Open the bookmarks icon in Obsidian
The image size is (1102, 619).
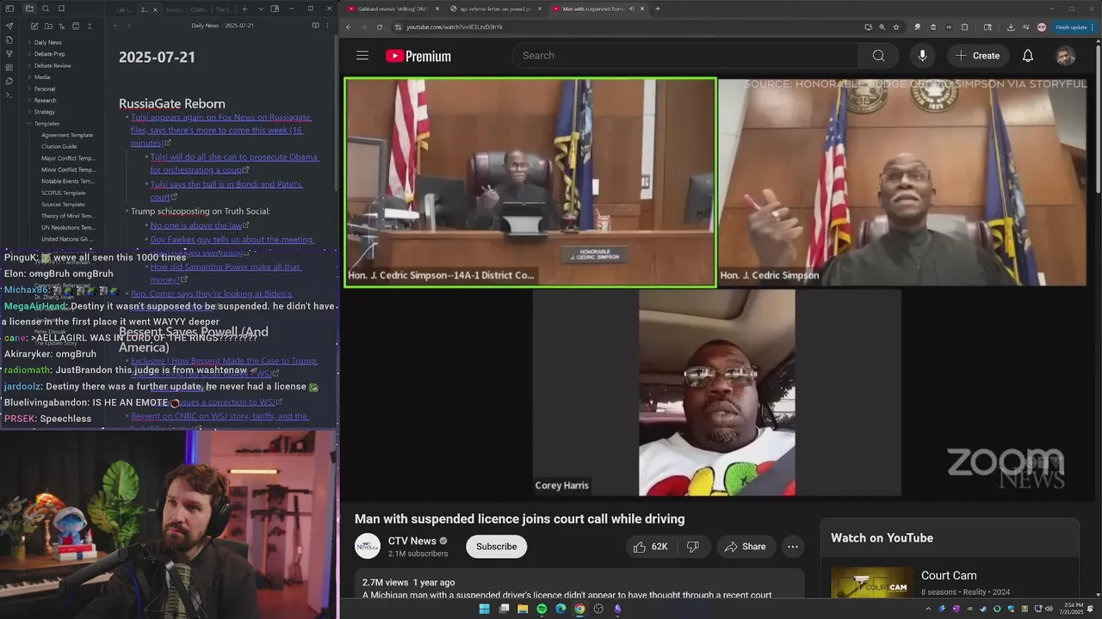pyautogui.click(x=61, y=9)
